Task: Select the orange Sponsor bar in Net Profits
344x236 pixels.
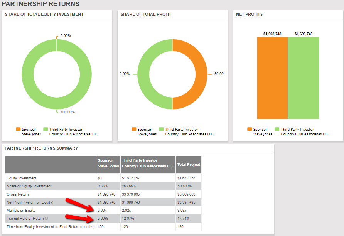Action: [272, 78]
